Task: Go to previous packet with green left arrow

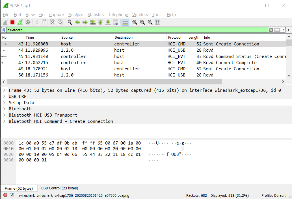Action: 77,23
